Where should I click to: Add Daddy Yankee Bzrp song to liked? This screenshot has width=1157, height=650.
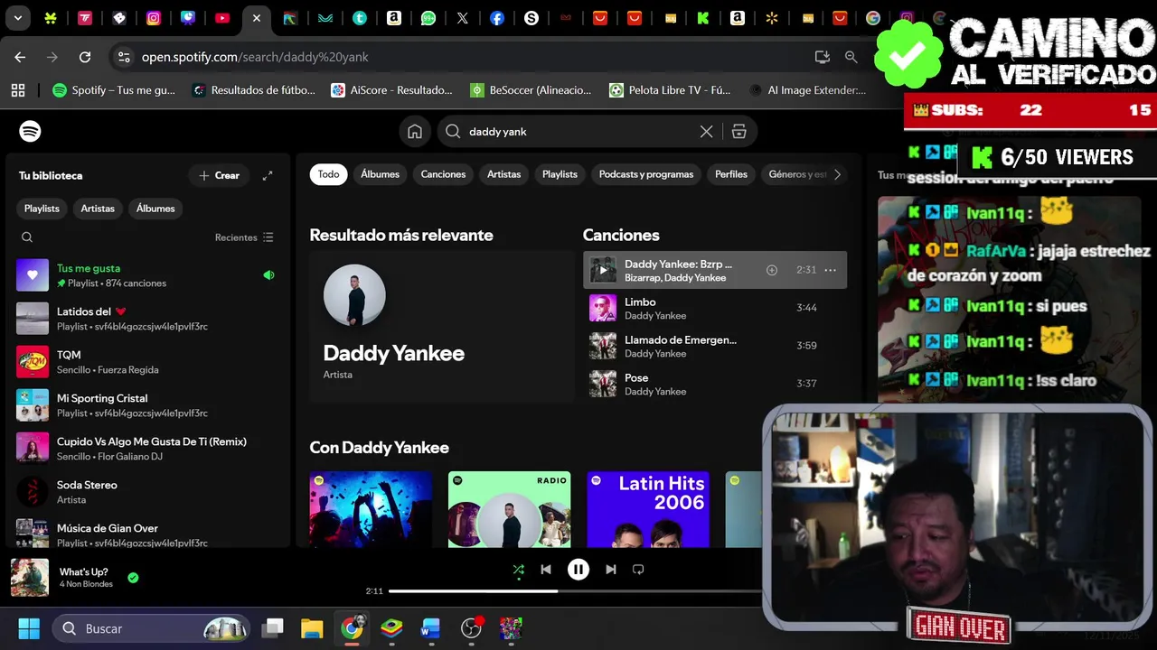[x=772, y=270]
